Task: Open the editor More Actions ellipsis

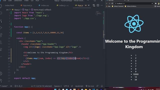Action: (x=102, y=5)
